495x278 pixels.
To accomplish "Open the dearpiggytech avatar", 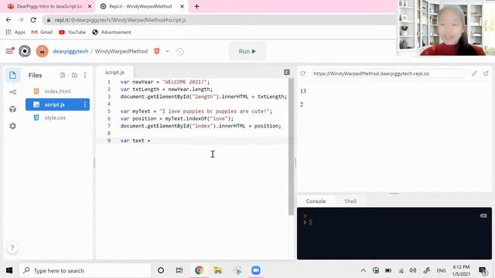I will pyautogui.click(x=42, y=51).
